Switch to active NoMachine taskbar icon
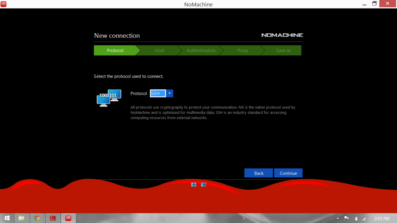 tap(68, 218)
